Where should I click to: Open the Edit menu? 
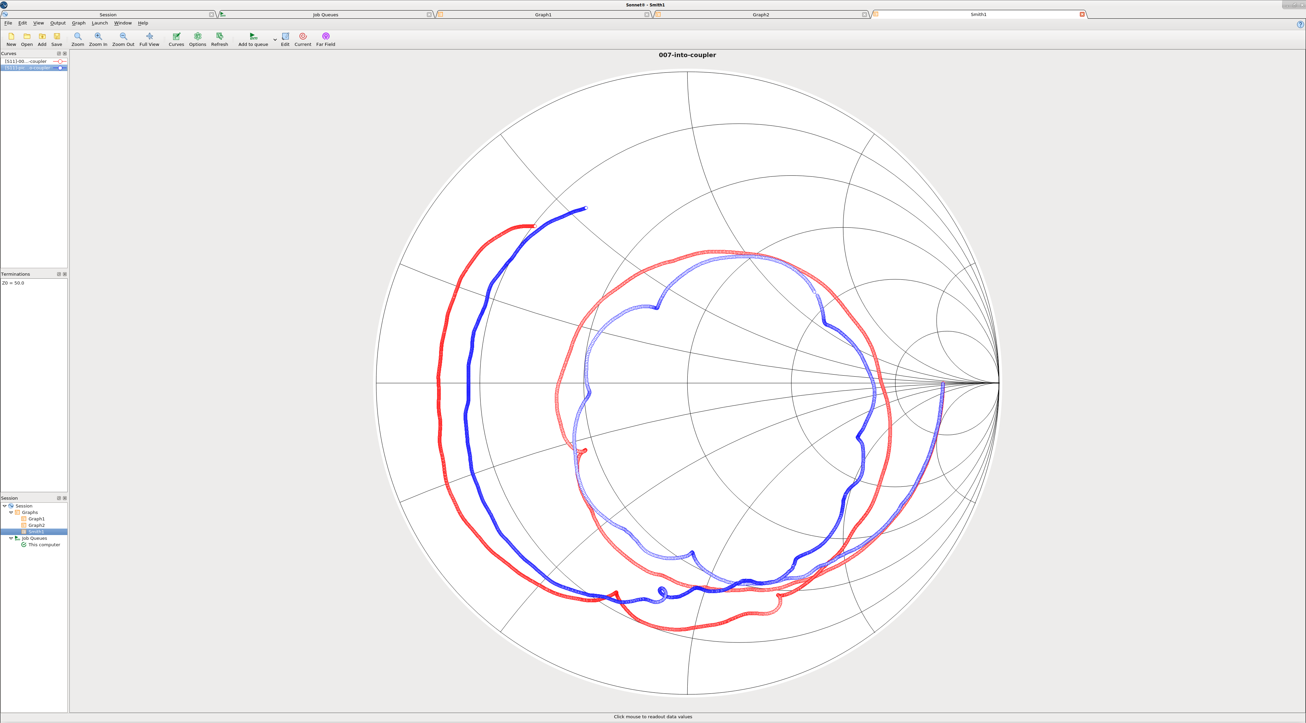[22, 23]
